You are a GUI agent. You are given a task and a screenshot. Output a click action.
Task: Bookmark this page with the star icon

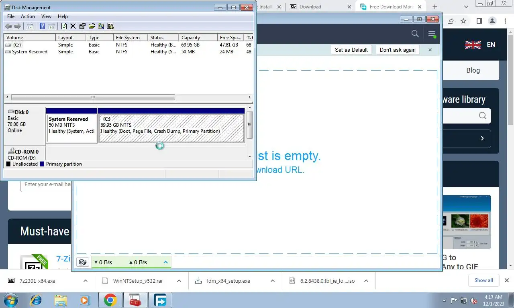463,21
